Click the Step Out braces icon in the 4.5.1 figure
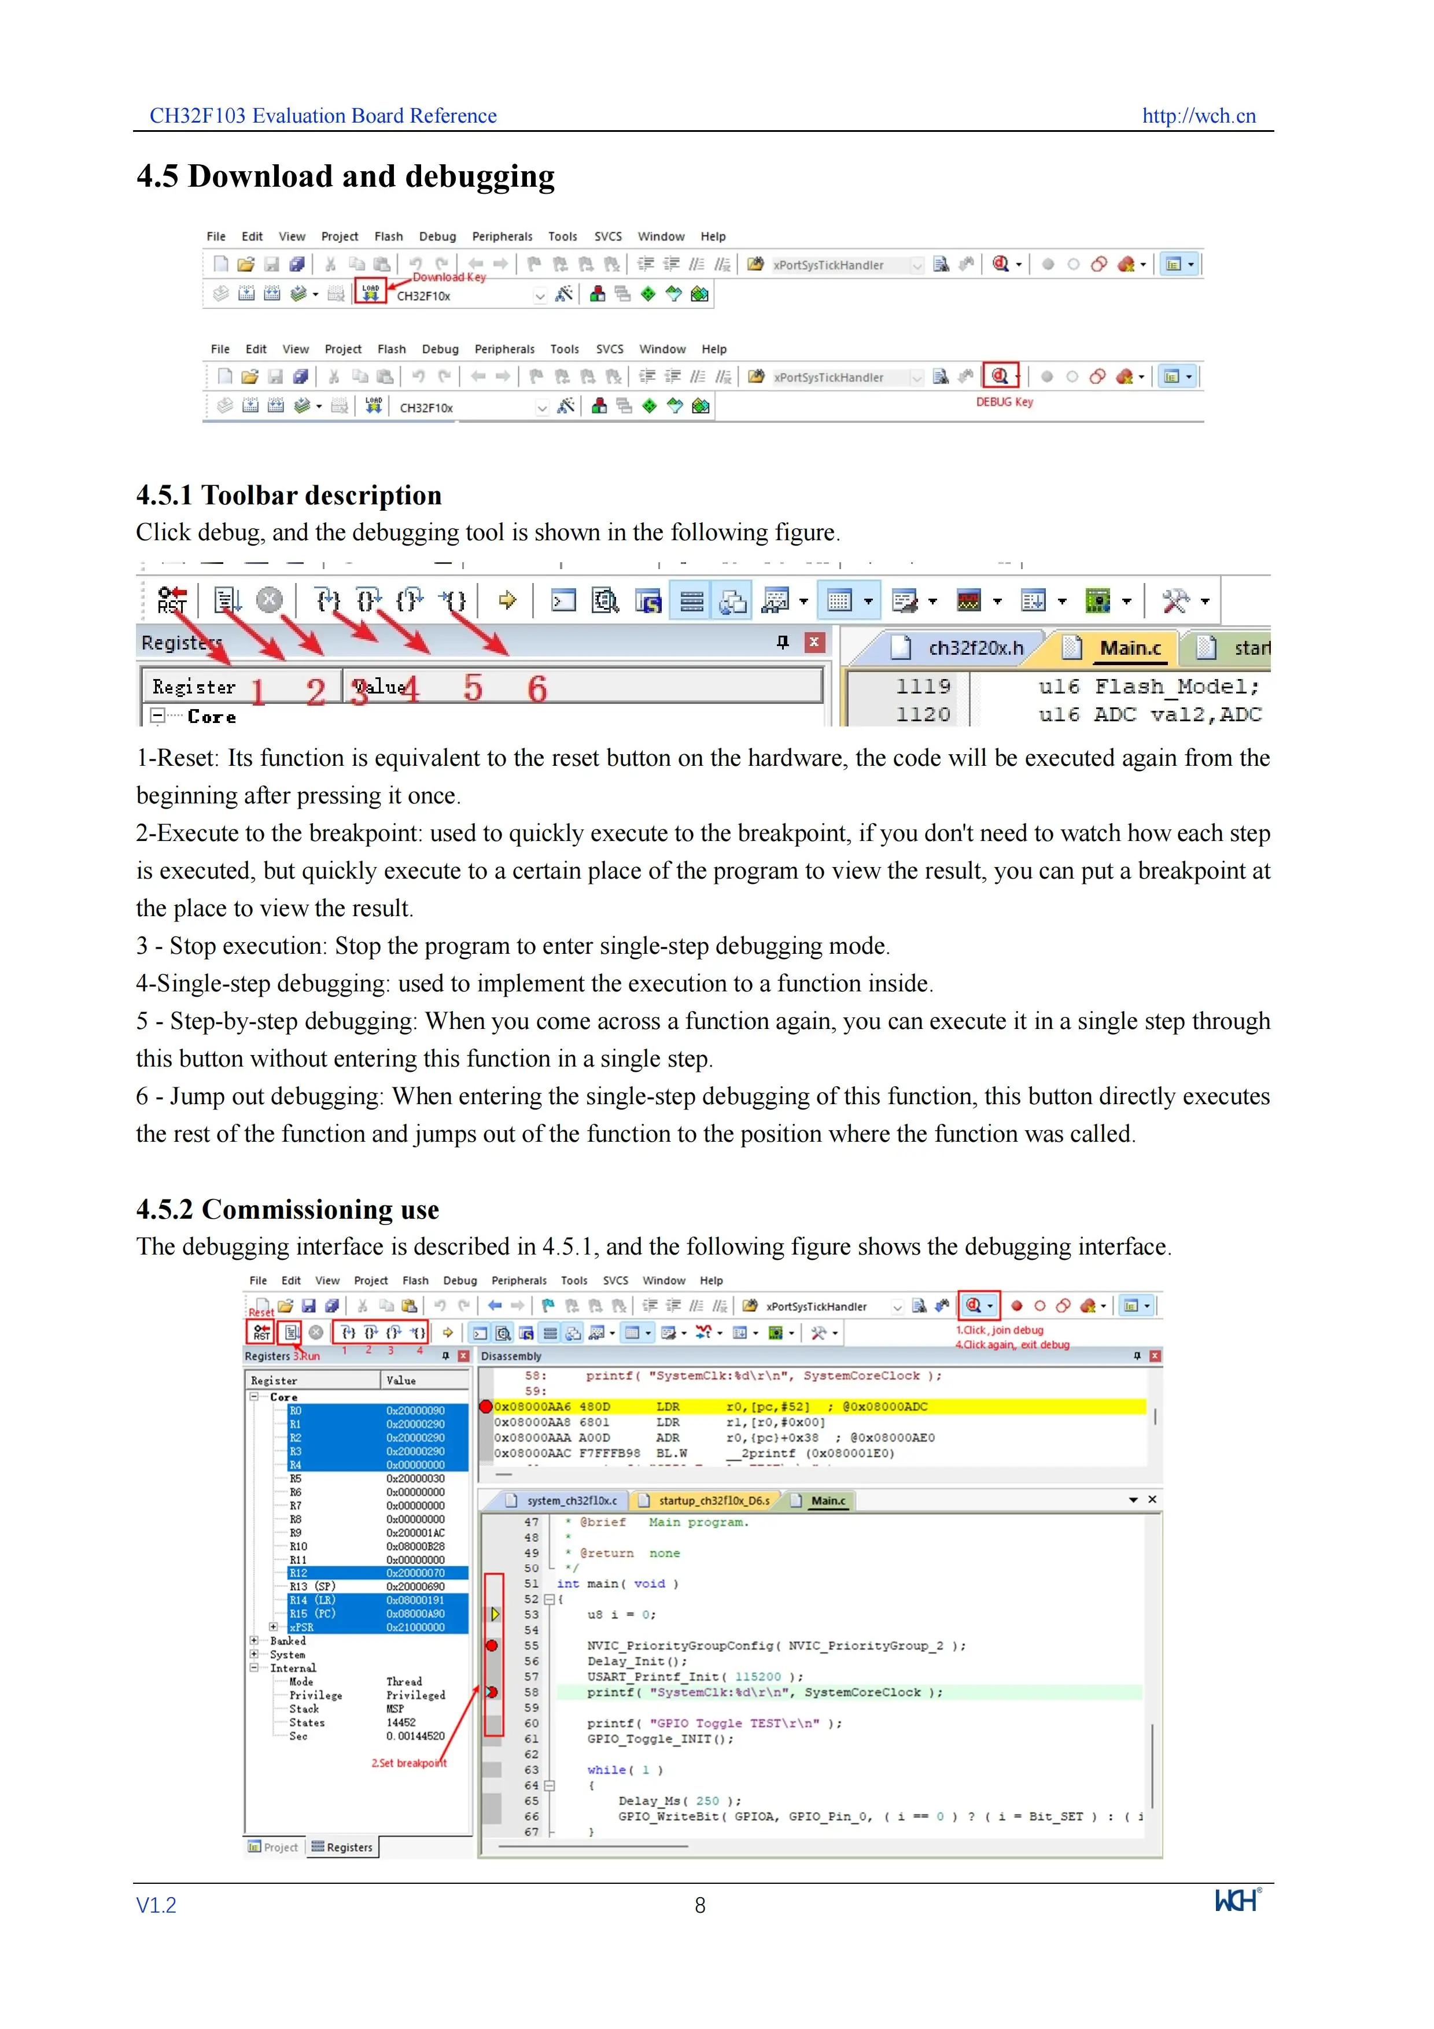 tap(410, 600)
